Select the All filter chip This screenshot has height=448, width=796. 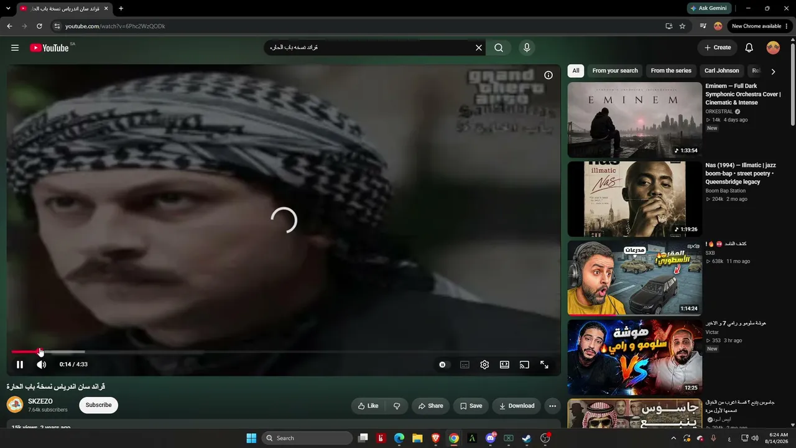click(x=576, y=71)
